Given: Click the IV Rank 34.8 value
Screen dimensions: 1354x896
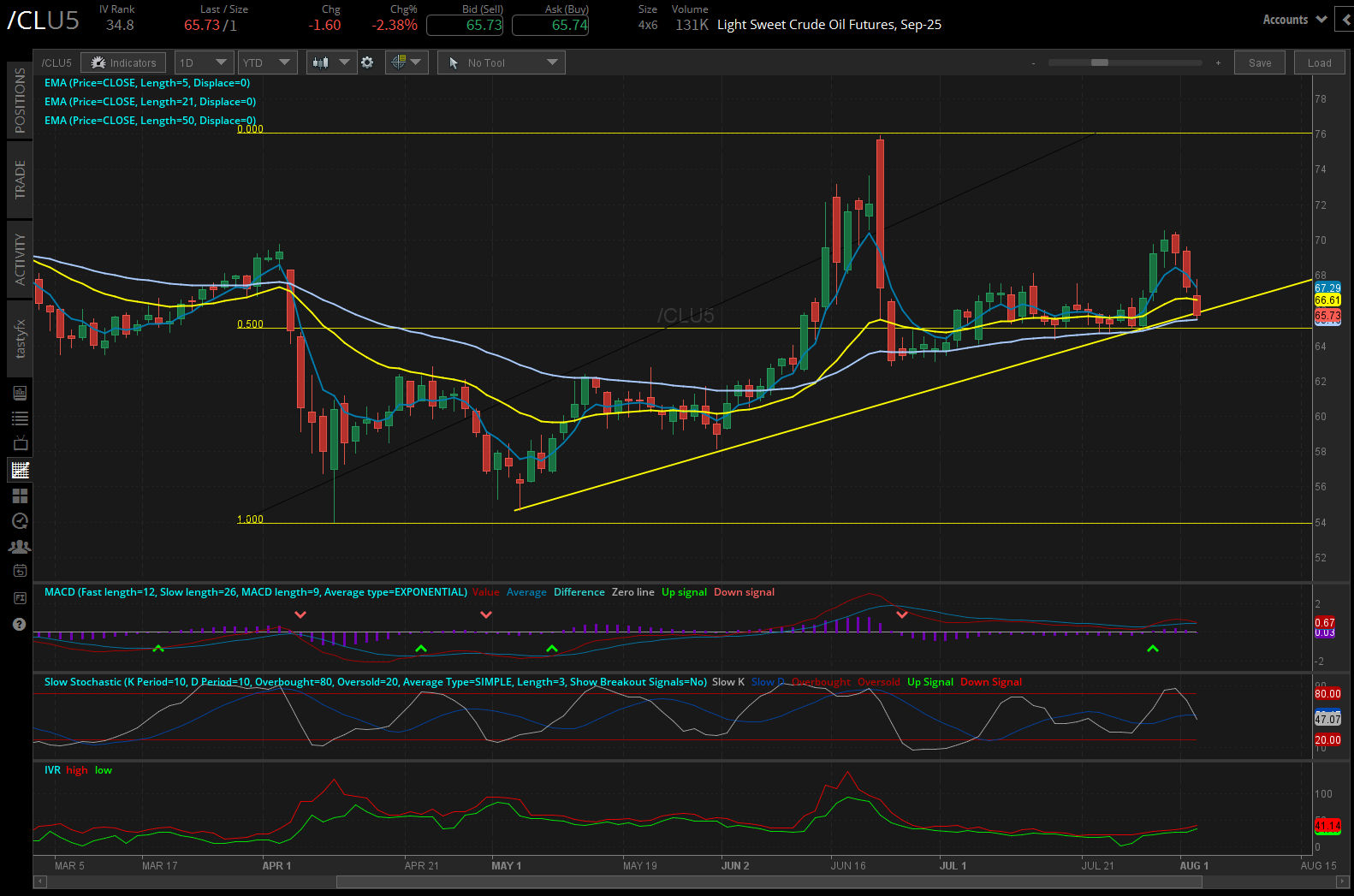Looking at the screenshot, I should [120, 26].
